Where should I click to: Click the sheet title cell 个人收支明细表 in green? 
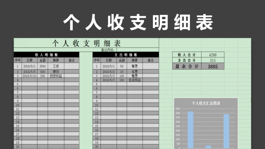(x=86, y=43)
